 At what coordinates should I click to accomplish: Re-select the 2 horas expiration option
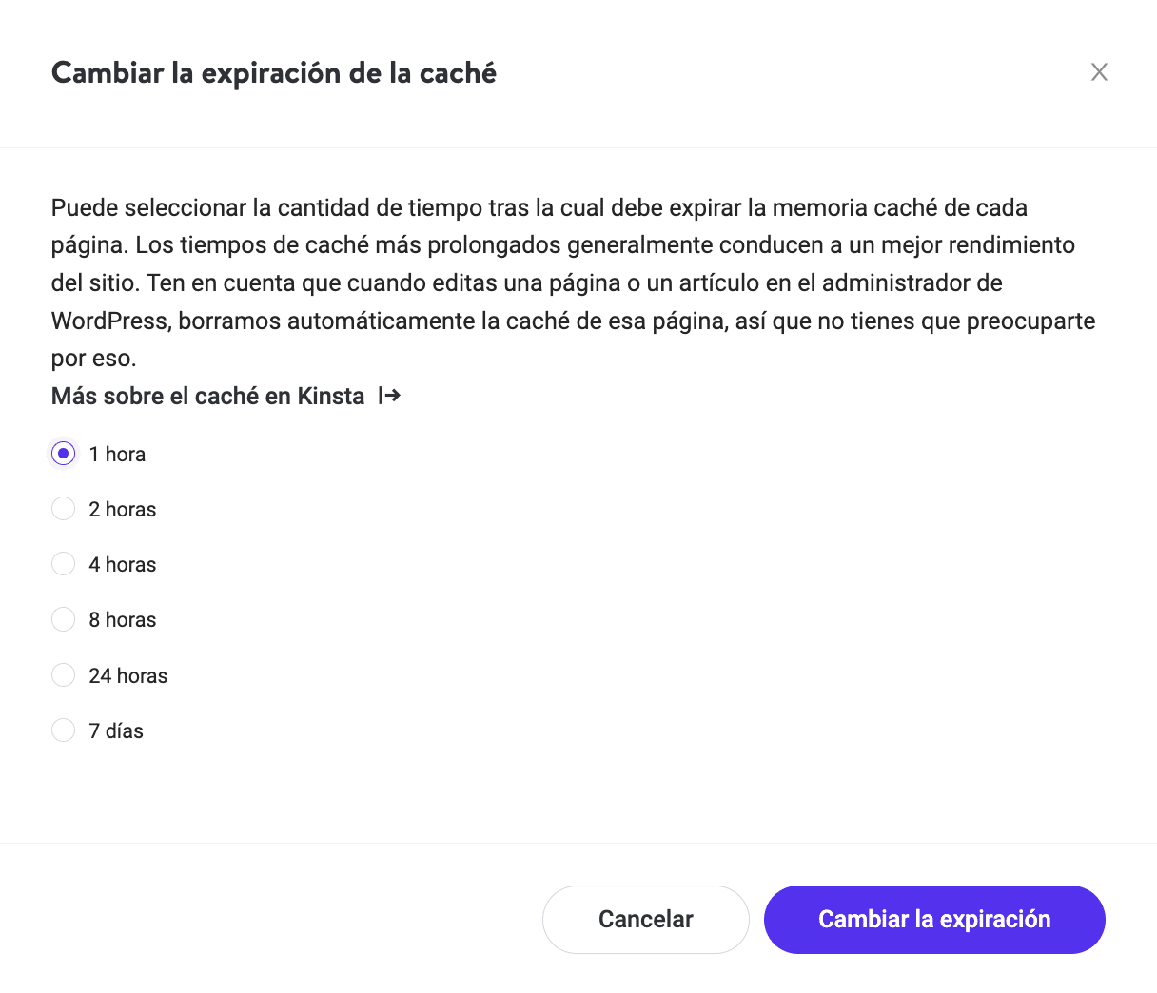point(63,508)
